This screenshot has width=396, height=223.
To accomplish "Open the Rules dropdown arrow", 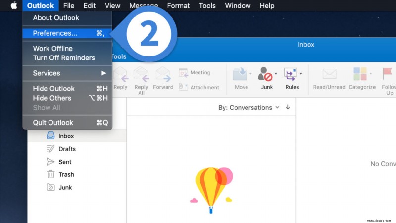I will click(x=301, y=74).
